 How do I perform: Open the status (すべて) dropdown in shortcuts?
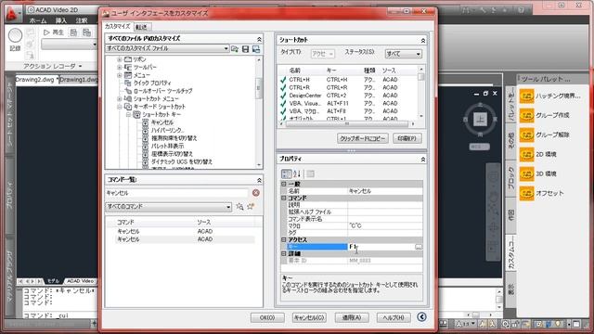click(419, 54)
